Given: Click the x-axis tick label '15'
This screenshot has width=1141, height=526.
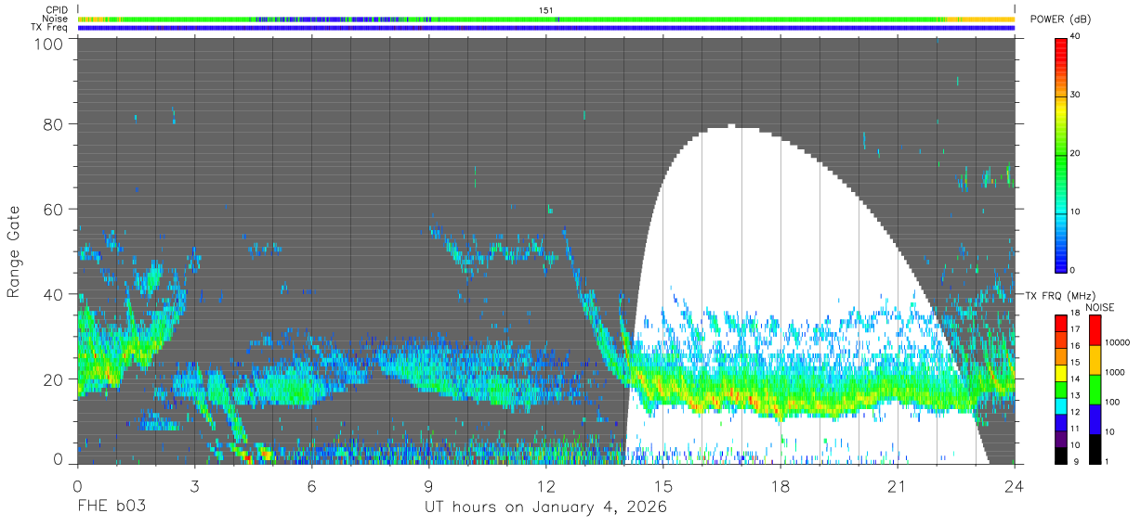Looking at the screenshot, I should coord(663,486).
